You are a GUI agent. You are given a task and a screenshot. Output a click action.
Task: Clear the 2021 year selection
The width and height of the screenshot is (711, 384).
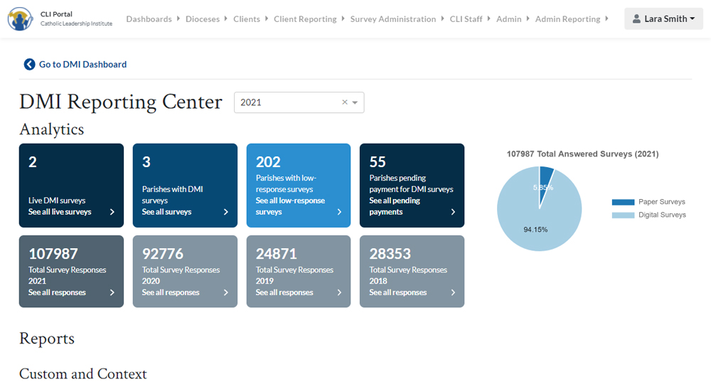pos(345,102)
